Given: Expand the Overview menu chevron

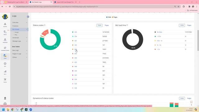Looking at the screenshot, I should (x=27, y=22).
